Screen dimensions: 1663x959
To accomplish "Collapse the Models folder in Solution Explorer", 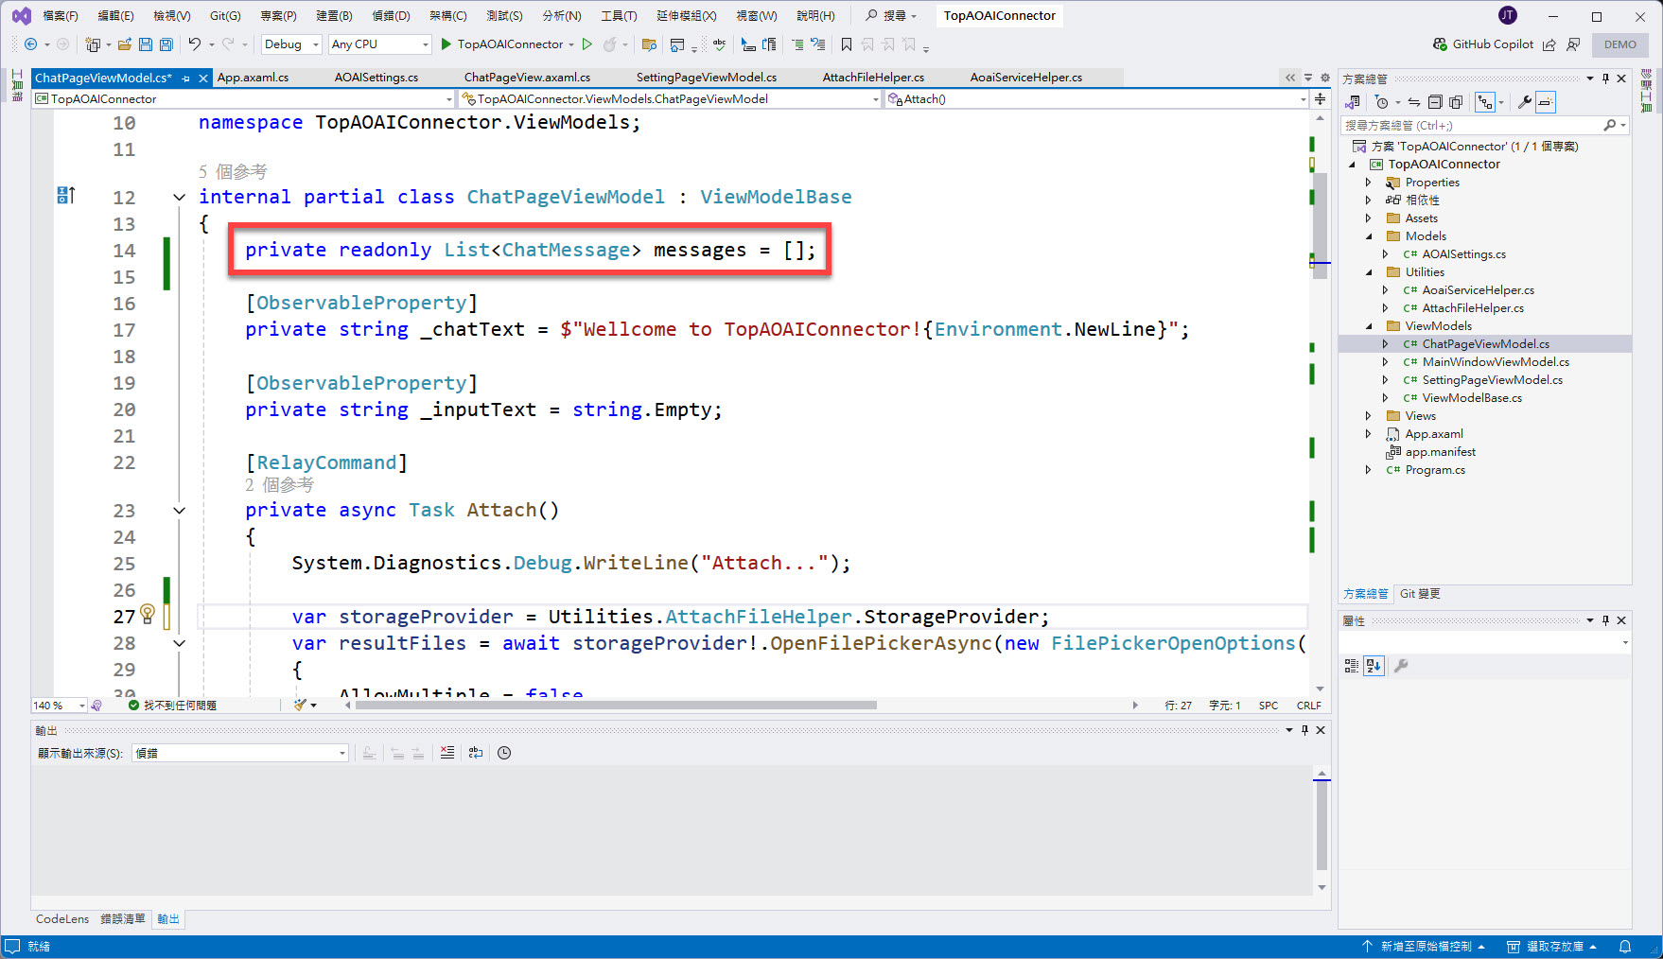I will 1368,236.
